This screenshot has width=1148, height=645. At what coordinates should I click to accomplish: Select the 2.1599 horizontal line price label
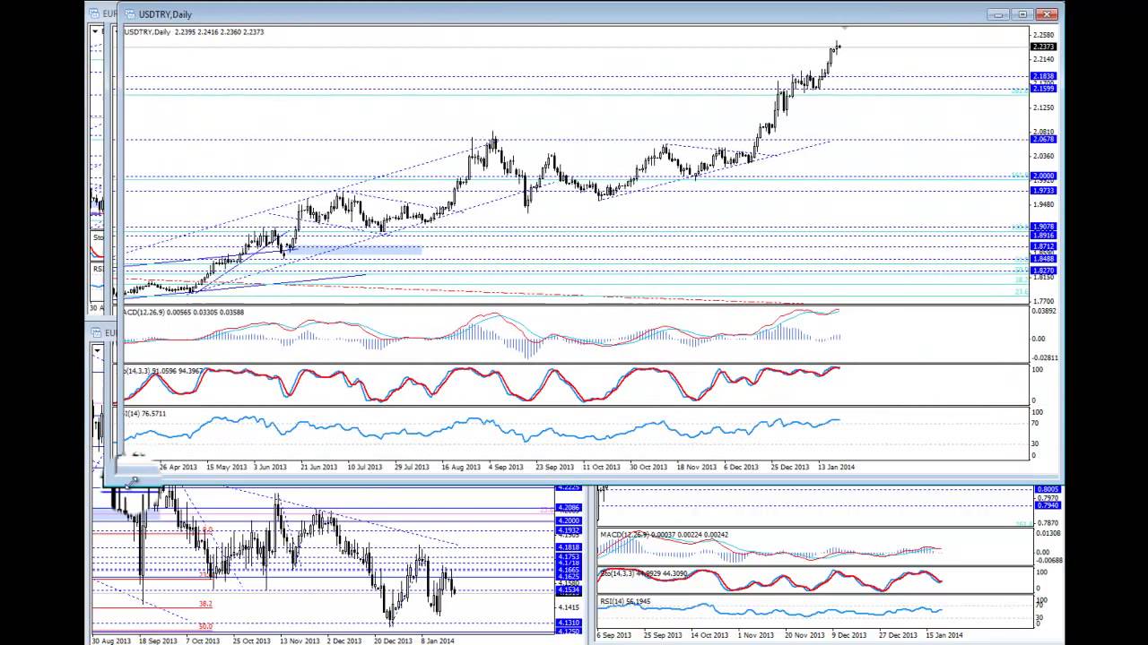[x=1043, y=89]
